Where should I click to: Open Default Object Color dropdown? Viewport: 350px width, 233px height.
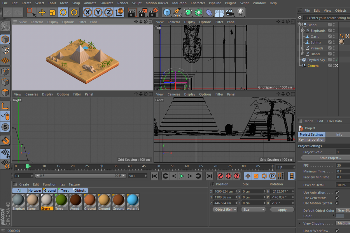pos(343,211)
